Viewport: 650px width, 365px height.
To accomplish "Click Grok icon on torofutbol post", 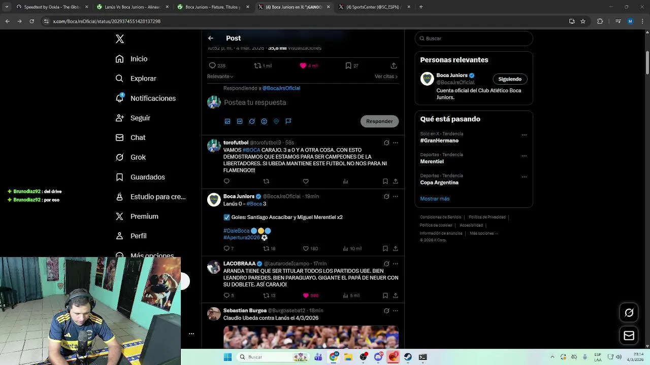I will click(x=386, y=143).
